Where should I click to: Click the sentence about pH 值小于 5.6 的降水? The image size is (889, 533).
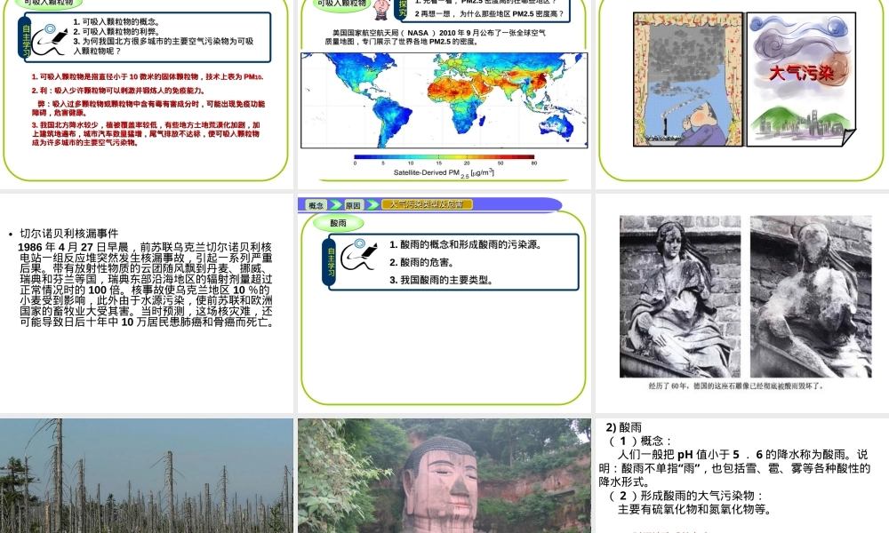[733, 468]
